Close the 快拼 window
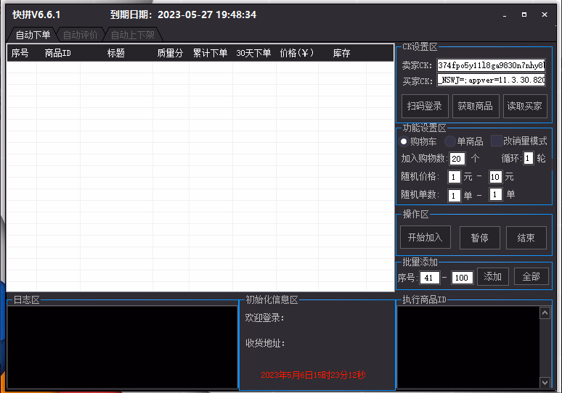This screenshot has width=562, height=393. pyautogui.click(x=545, y=15)
